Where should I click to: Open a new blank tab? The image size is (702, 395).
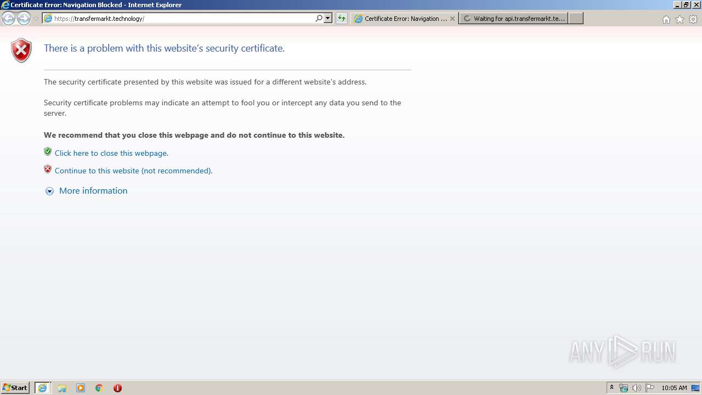tap(575, 19)
